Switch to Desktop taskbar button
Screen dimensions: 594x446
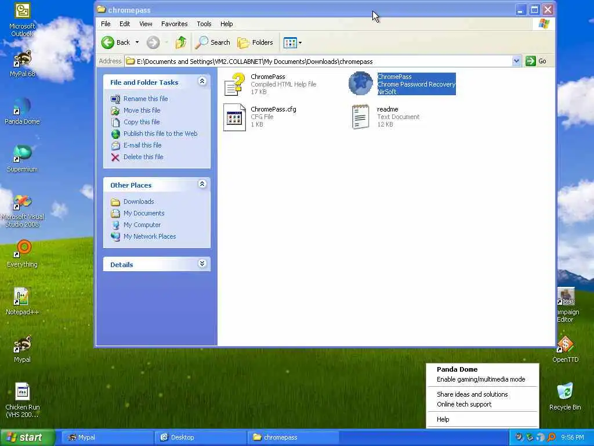click(200, 438)
